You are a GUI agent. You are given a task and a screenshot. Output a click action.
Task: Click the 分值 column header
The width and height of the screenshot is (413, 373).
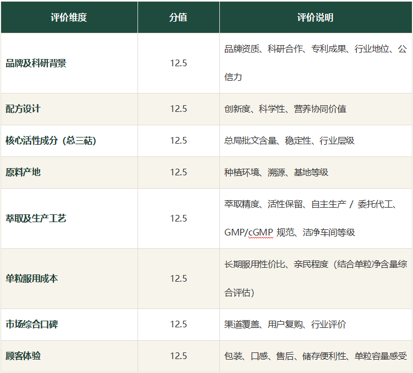[178, 17]
